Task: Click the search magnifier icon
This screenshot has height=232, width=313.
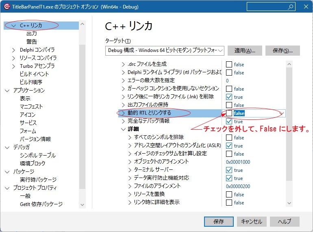Action: (291, 7)
